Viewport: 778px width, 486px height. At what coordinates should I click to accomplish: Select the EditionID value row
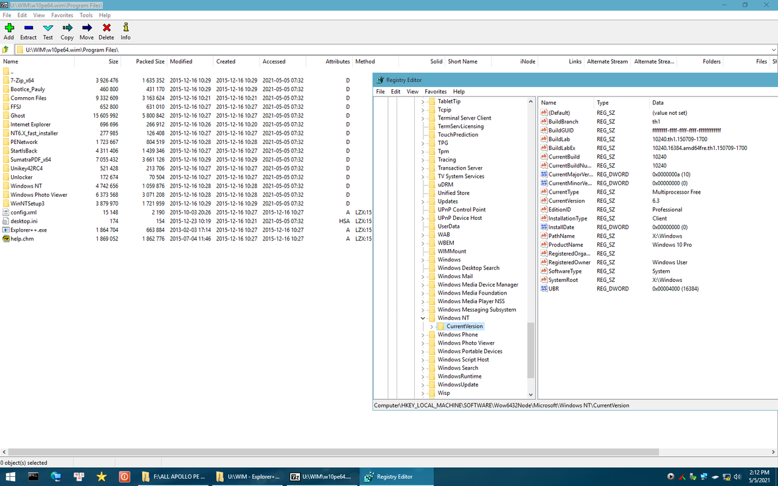[658, 210]
